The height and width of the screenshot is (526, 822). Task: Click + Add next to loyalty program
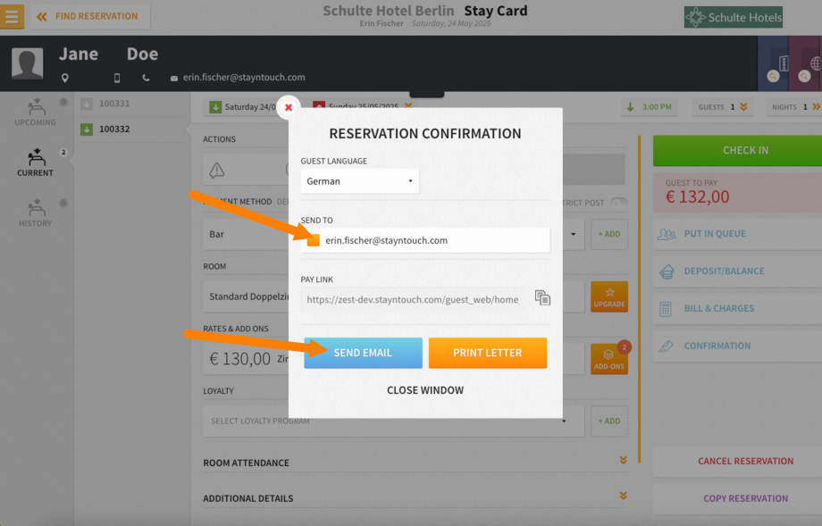tap(609, 421)
